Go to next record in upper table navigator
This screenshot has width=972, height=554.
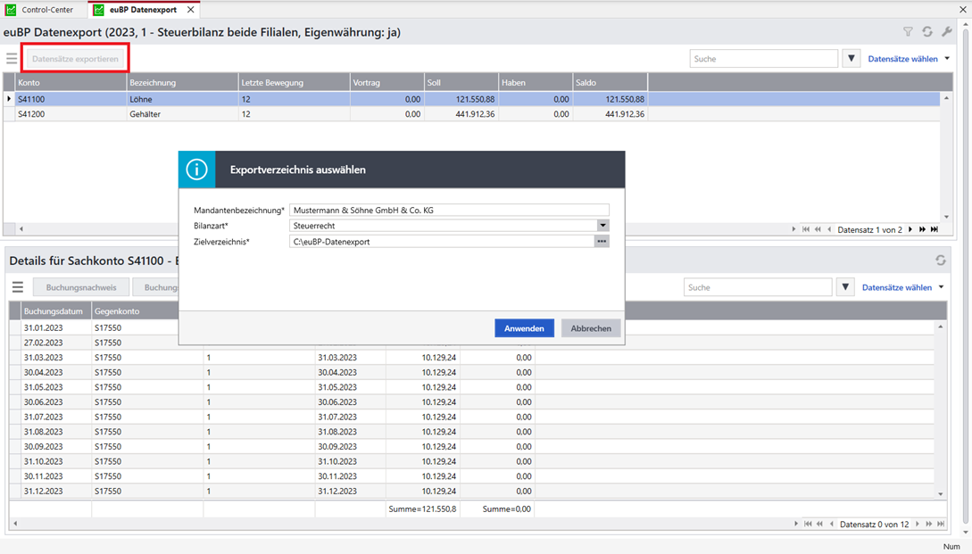pos(910,229)
